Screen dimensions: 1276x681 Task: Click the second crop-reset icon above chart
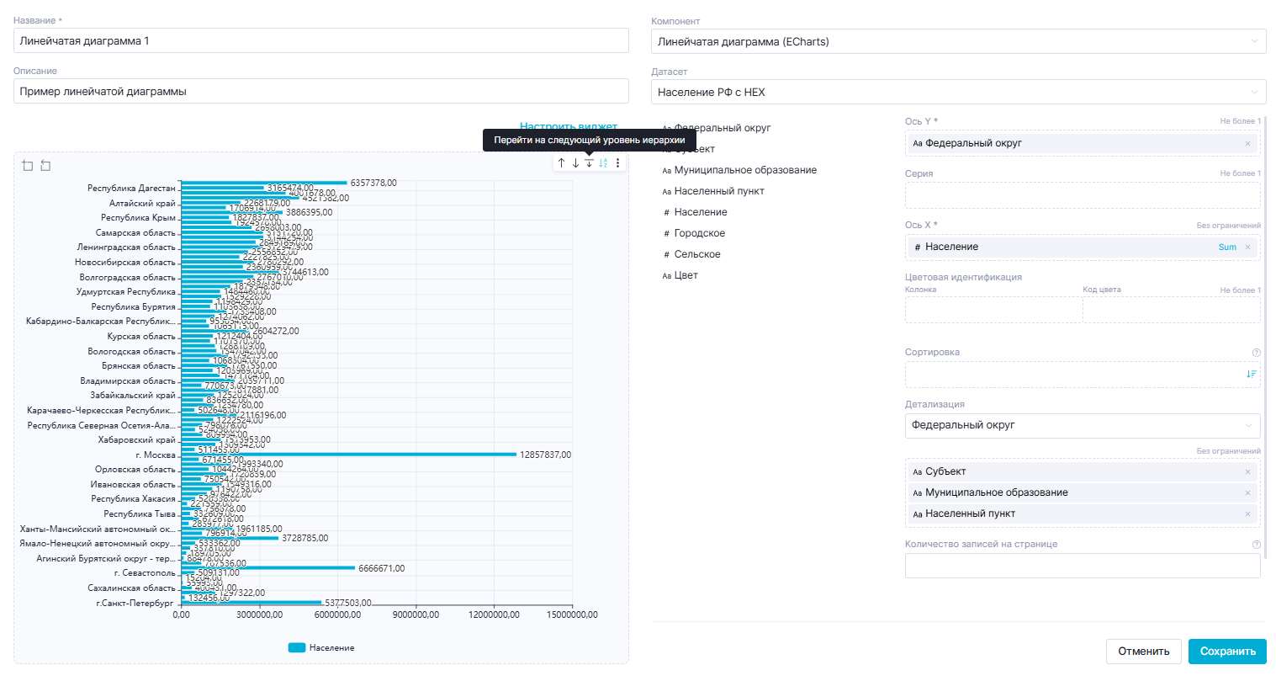coord(45,166)
